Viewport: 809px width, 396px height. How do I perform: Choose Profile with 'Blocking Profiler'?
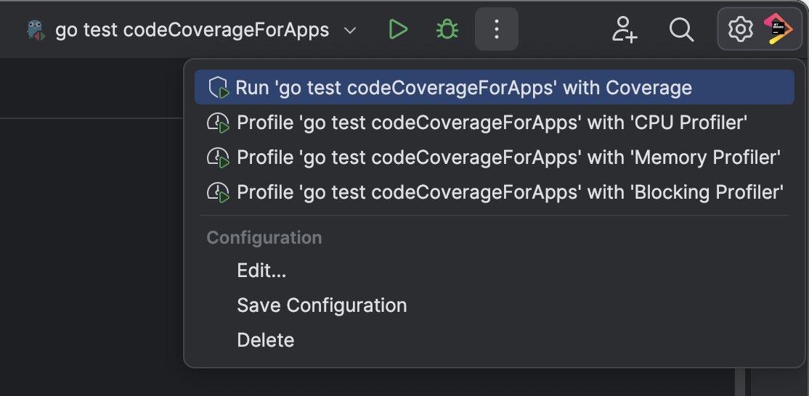pyautogui.click(x=510, y=192)
